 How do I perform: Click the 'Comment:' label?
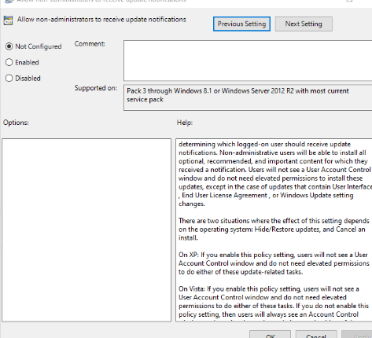tap(90, 44)
